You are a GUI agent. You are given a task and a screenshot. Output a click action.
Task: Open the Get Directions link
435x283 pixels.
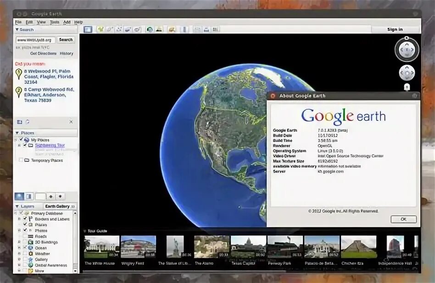(x=43, y=54)
